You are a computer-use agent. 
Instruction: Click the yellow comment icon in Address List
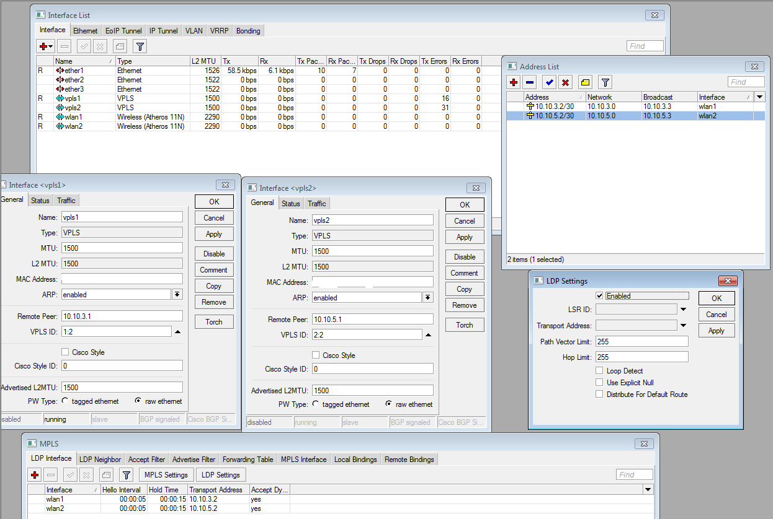pos(586,82)
